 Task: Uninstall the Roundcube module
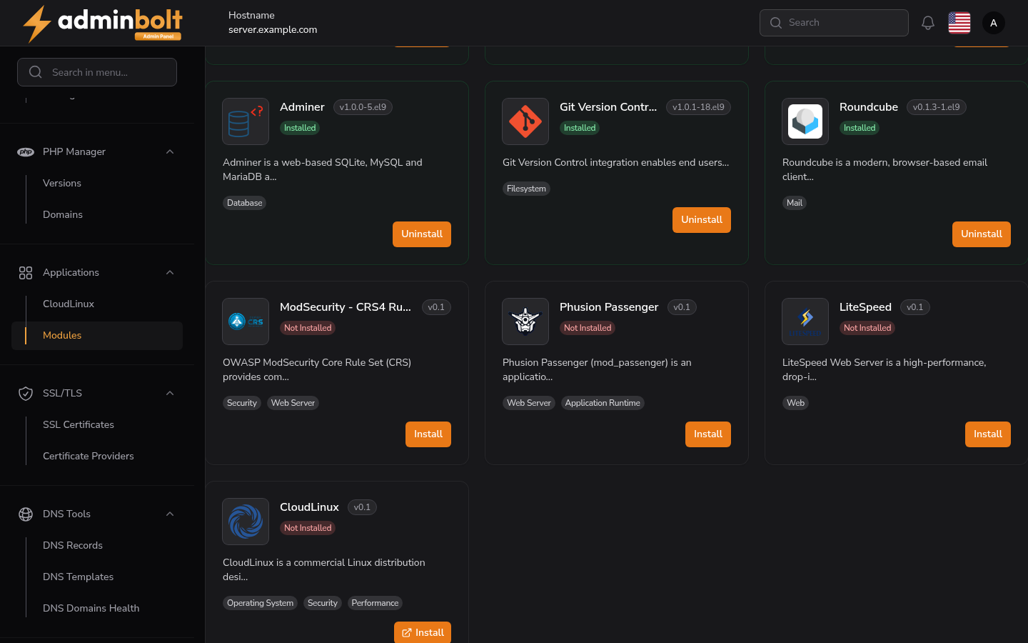[x=982, y=234]
